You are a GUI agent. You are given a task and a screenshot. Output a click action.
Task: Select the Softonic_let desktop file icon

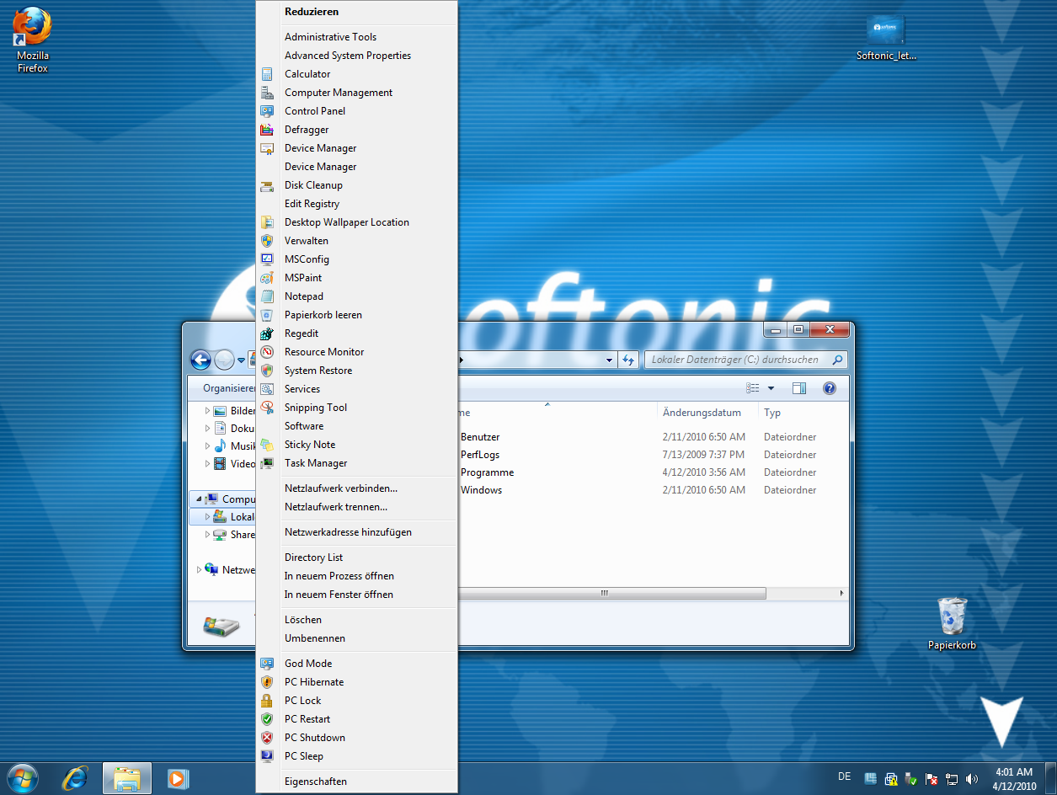pos(885,38)
